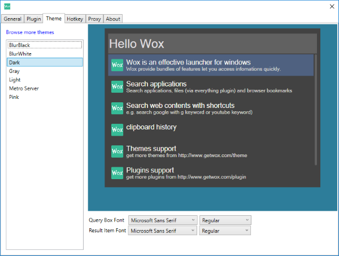The height and width of the screenshot is (256, 339).
Task: Select the Theme tab
Action: click(x=54, y=19)
